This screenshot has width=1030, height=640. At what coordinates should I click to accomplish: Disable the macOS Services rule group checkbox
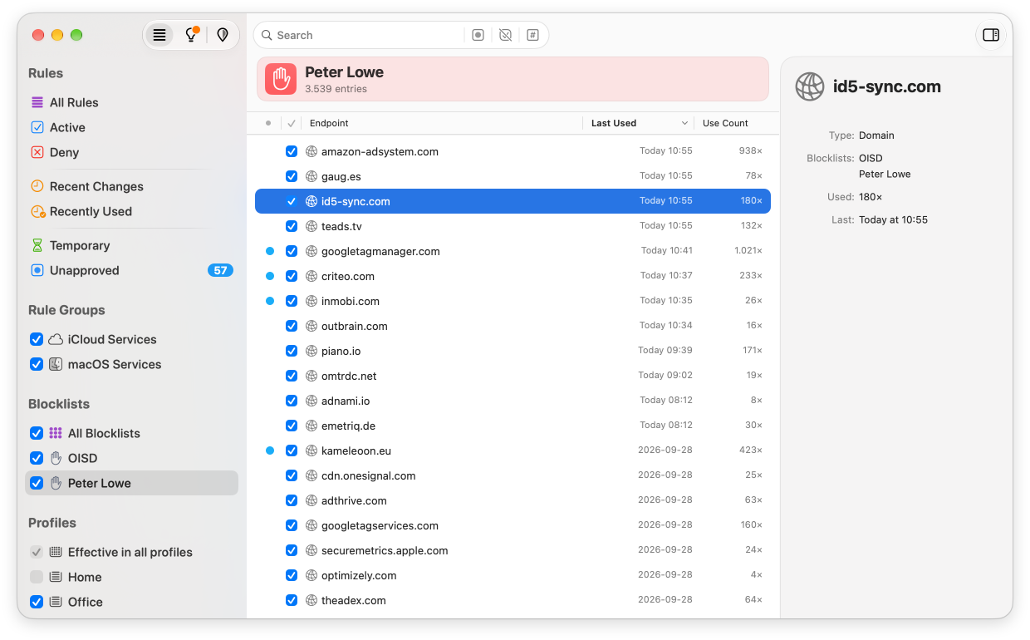[37, 364]
